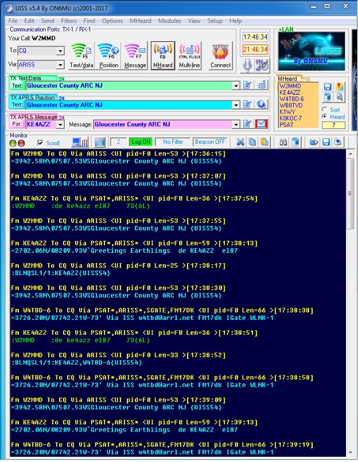Click the green TX Text/Data text field

pyautogui.click(x=129, y=86)
